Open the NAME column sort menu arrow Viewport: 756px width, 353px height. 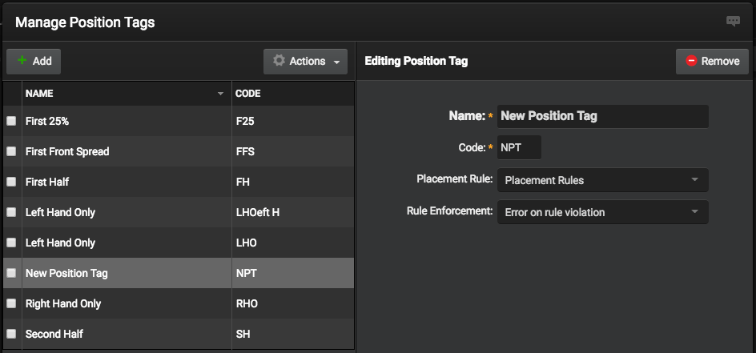pyautogui.click(x=221, y=94)
